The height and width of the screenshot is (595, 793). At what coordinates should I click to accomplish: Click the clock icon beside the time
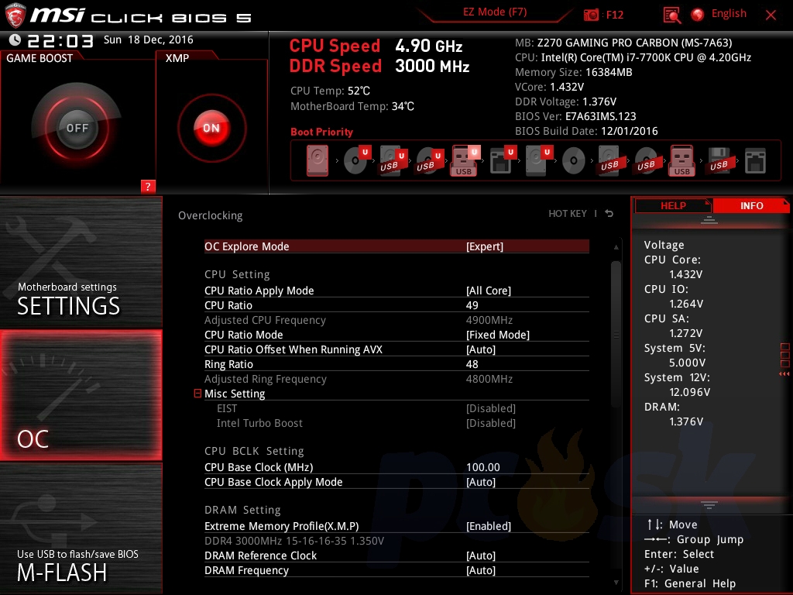[15, 40]
